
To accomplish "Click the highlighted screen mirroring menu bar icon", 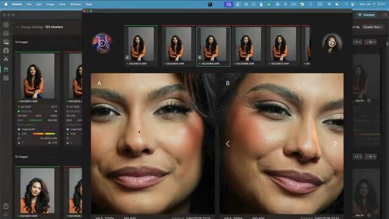I will point(229,4).
